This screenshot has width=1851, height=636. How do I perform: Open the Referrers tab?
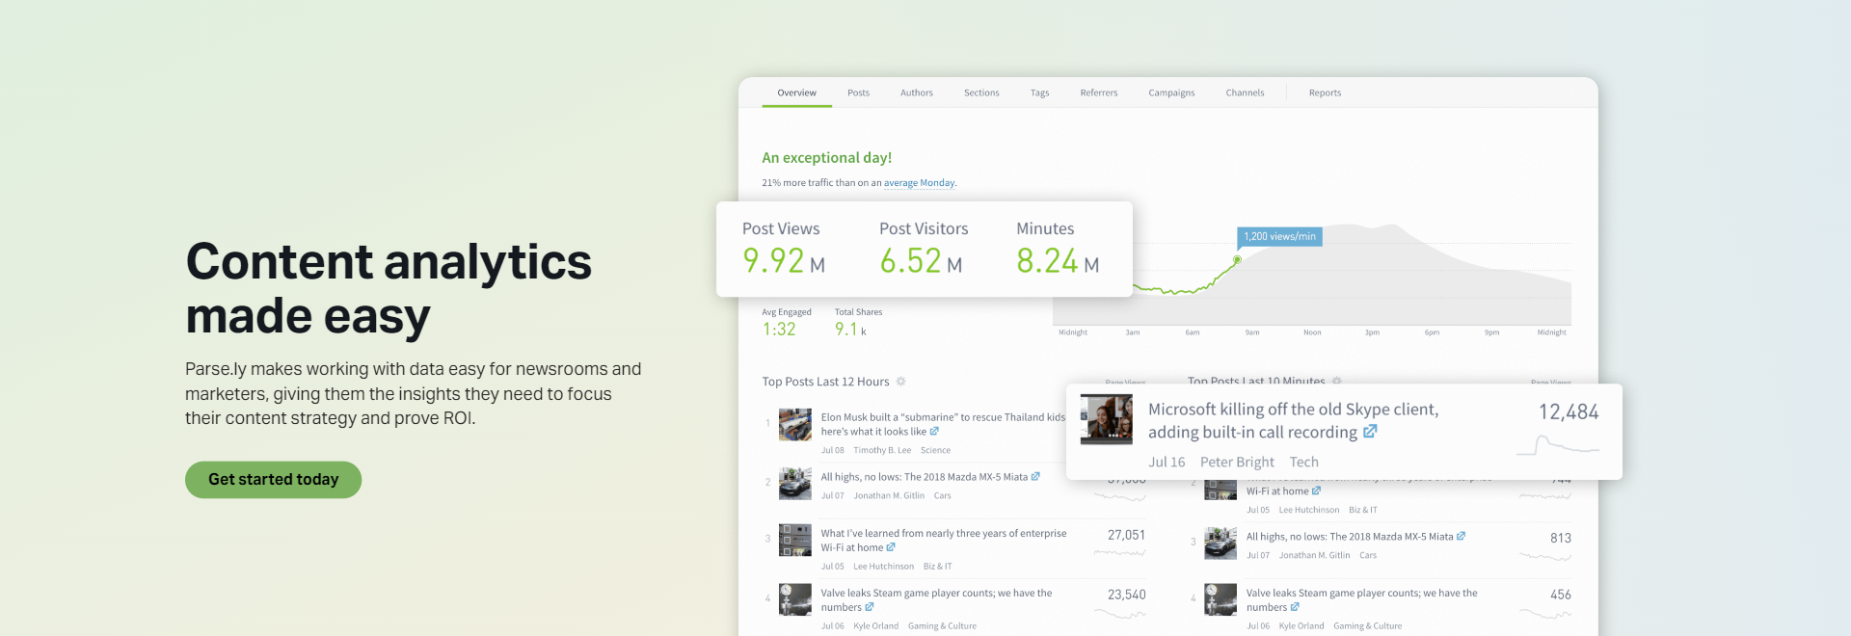tap(1098, 93)
